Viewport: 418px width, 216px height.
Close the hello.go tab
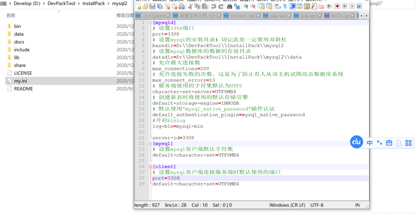pyautogui.click(x=353, y=16)
